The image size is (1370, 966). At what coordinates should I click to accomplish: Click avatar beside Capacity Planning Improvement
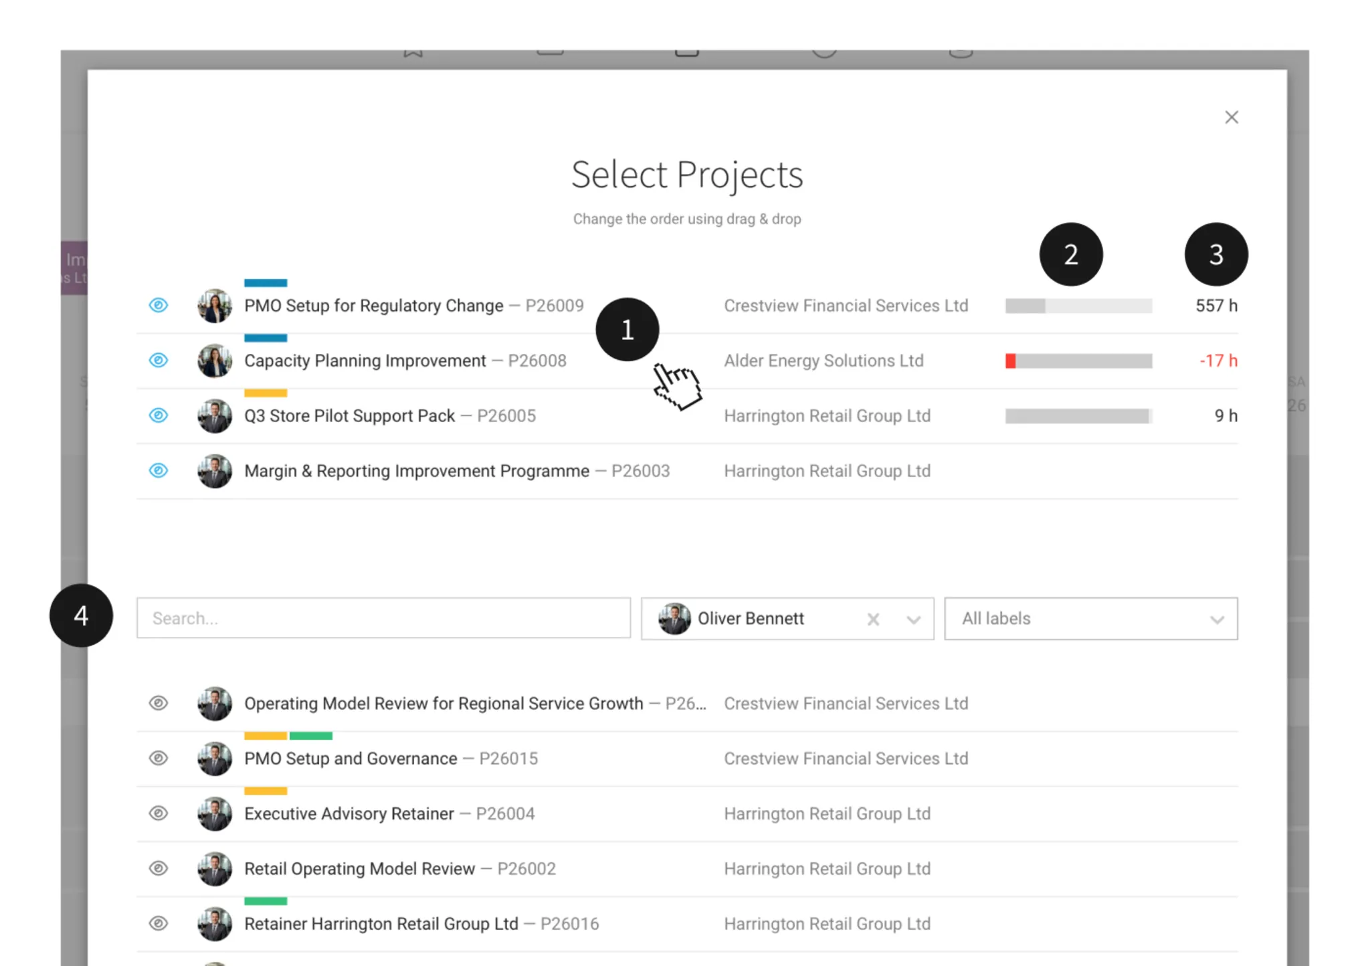click(x=215, y=361)
